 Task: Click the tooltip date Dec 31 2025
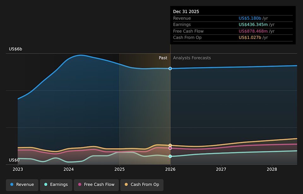pos(186,11)
